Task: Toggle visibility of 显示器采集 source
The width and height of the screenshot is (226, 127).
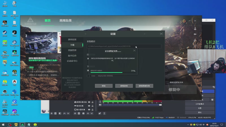Action: pyautogui.click(x=89, y=110)
